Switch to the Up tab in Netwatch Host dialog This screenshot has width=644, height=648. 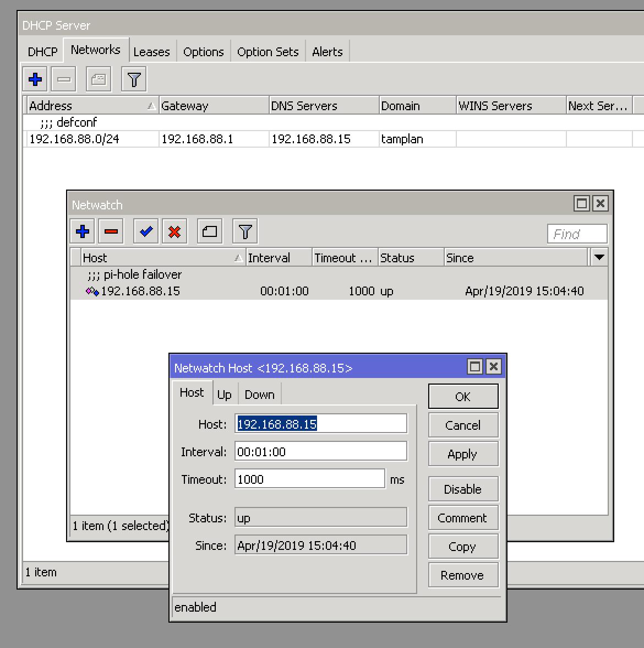click(225, 395)
